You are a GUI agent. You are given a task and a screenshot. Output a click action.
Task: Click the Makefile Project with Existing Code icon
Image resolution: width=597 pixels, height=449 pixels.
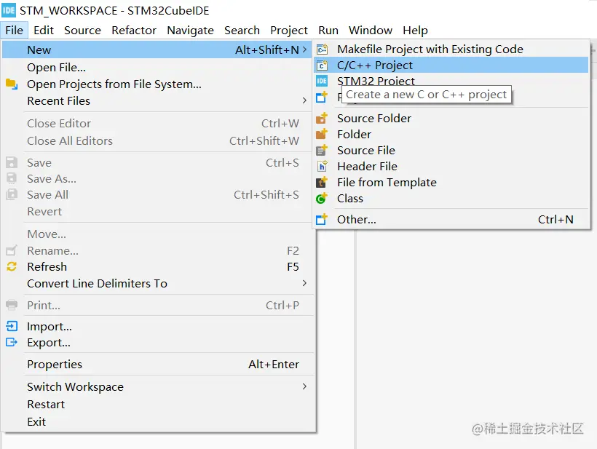(x=322, y=49)
